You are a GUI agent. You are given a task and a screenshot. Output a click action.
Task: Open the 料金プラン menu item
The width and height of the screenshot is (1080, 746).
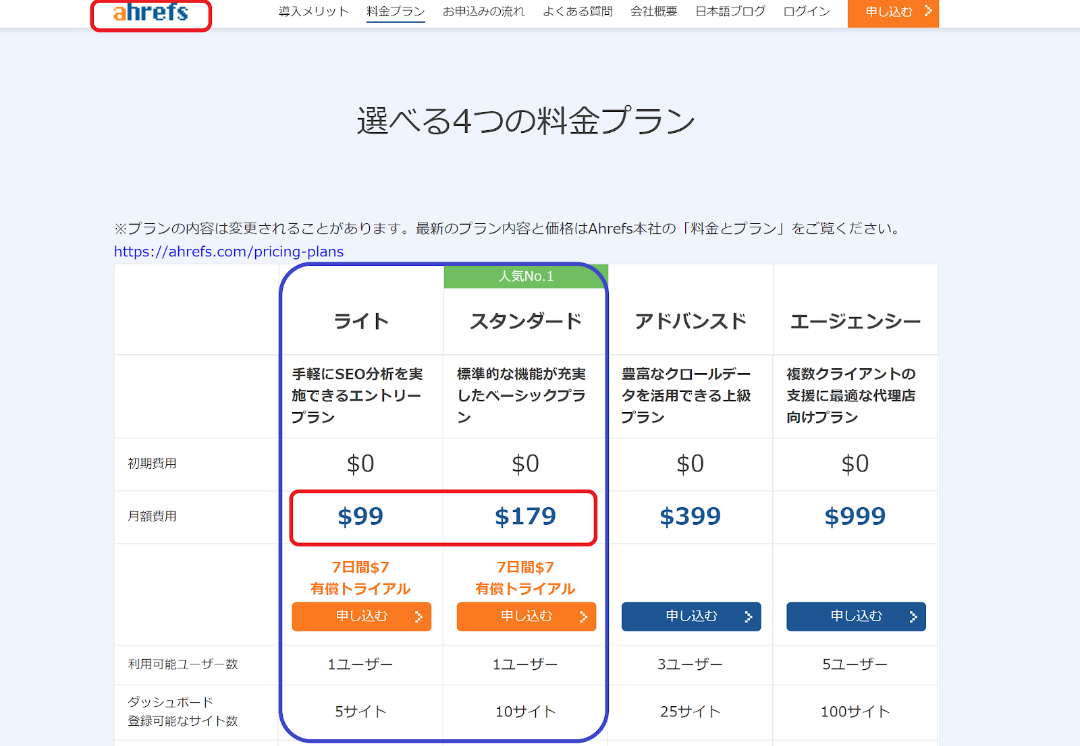(x=396, y=11)
